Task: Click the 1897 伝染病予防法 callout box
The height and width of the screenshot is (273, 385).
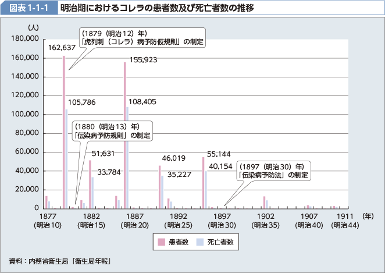Action: point(273,170)
